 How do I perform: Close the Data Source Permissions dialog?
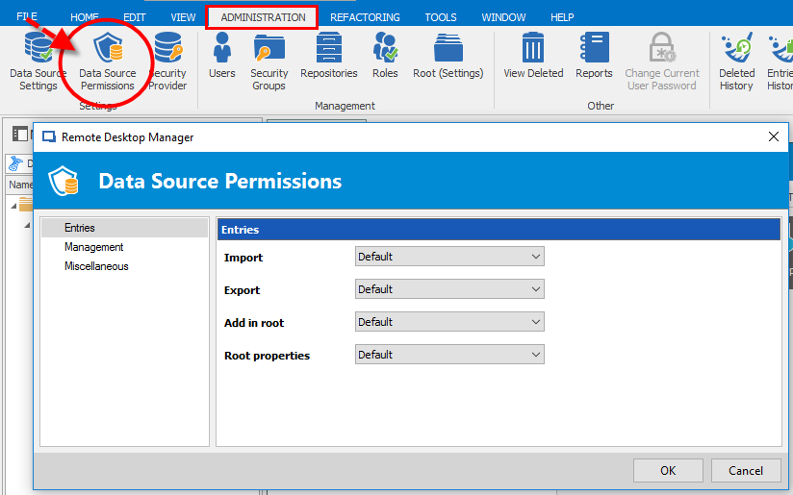click(x=773, y=136)
